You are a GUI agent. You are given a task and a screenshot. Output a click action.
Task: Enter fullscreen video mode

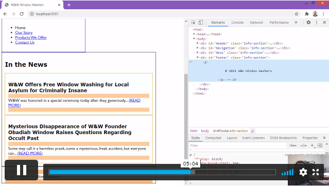(316, 172)
